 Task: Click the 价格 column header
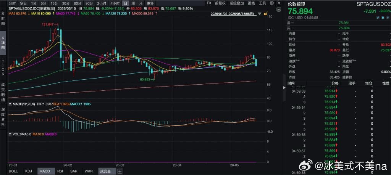pyautogui.click(x=335, y=83)
